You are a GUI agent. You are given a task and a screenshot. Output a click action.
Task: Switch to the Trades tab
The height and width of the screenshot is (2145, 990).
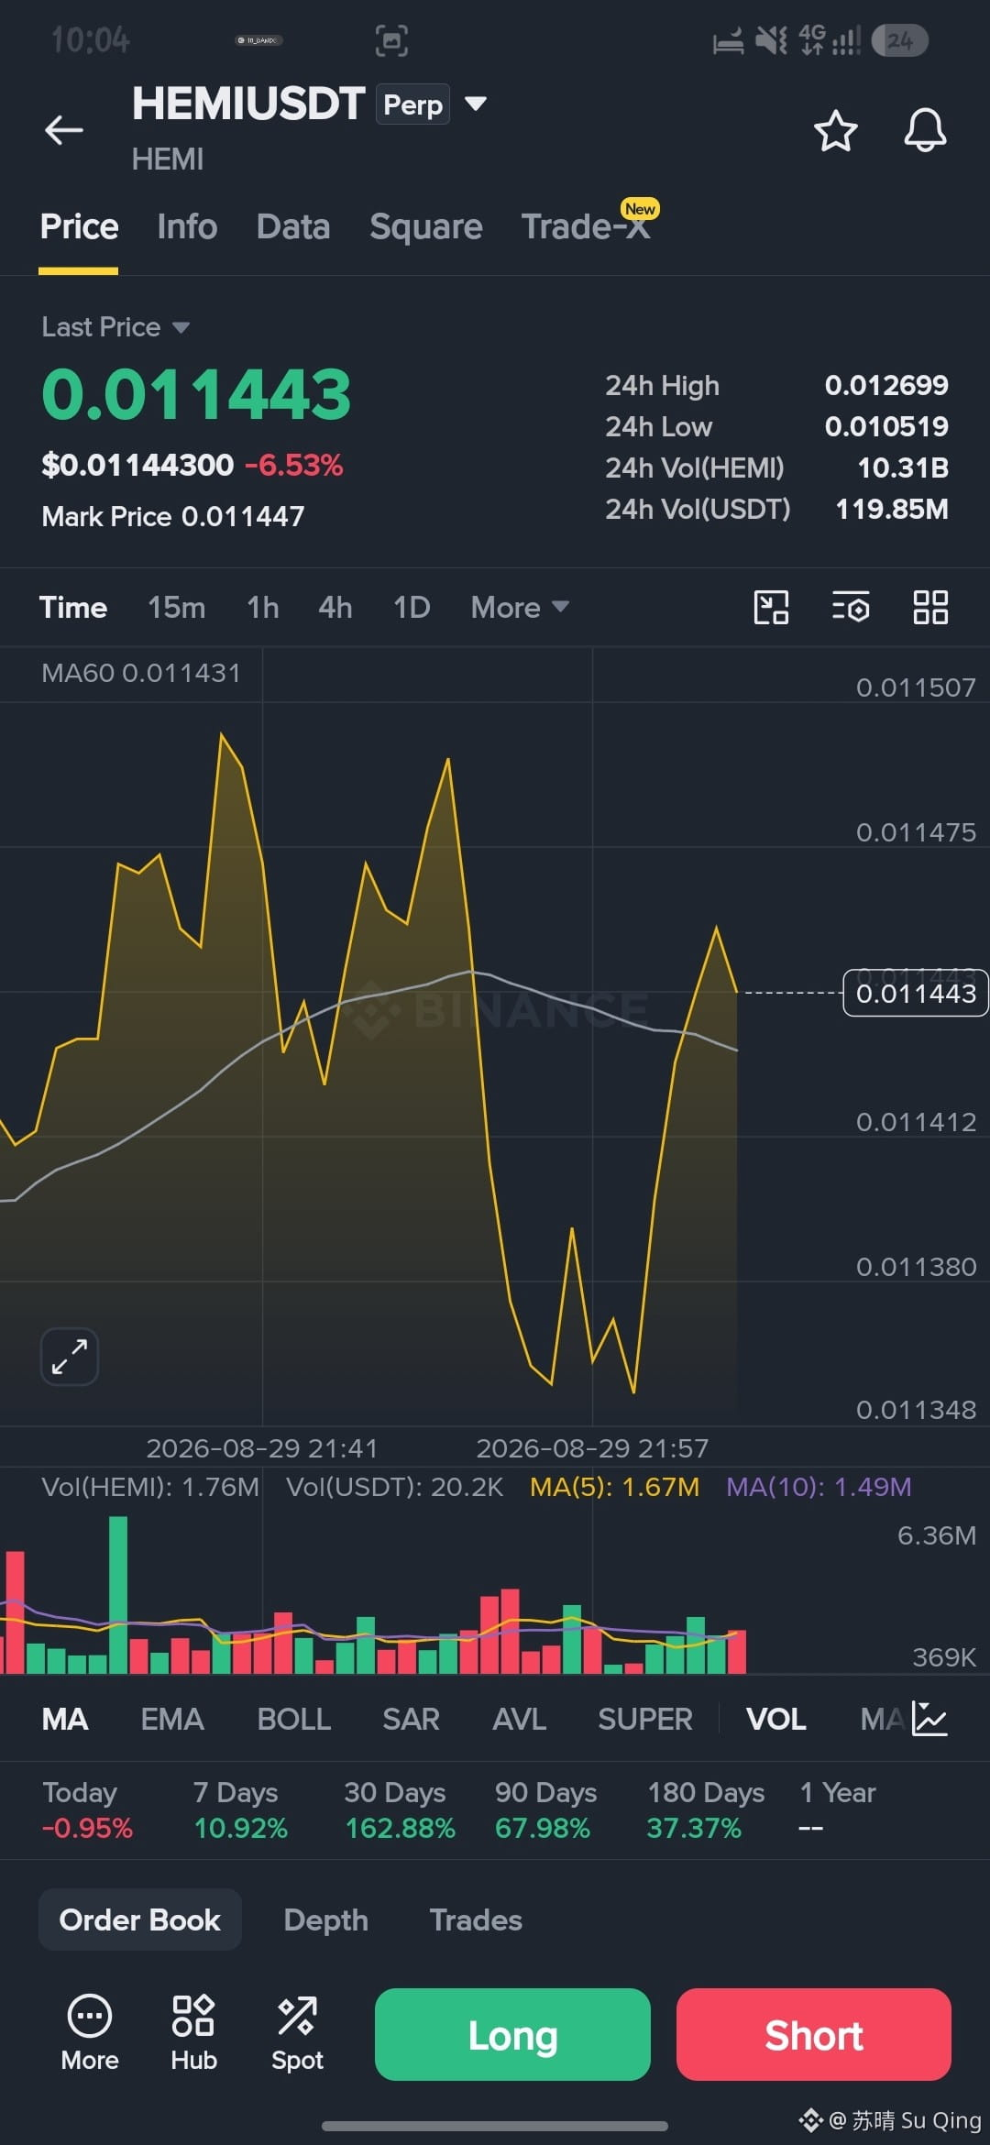tap(476, 1919)
